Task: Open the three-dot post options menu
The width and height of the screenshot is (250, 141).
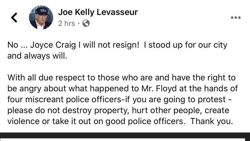Action: click(236, 18)
